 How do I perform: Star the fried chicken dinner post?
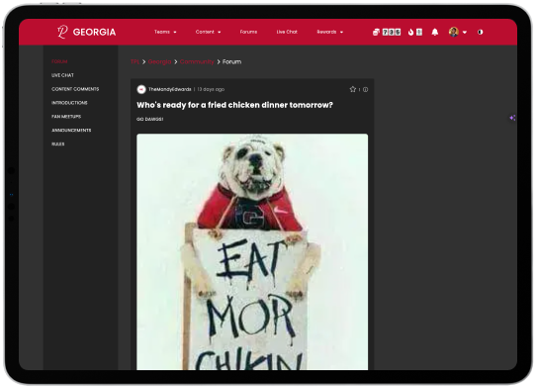[353, 89]
